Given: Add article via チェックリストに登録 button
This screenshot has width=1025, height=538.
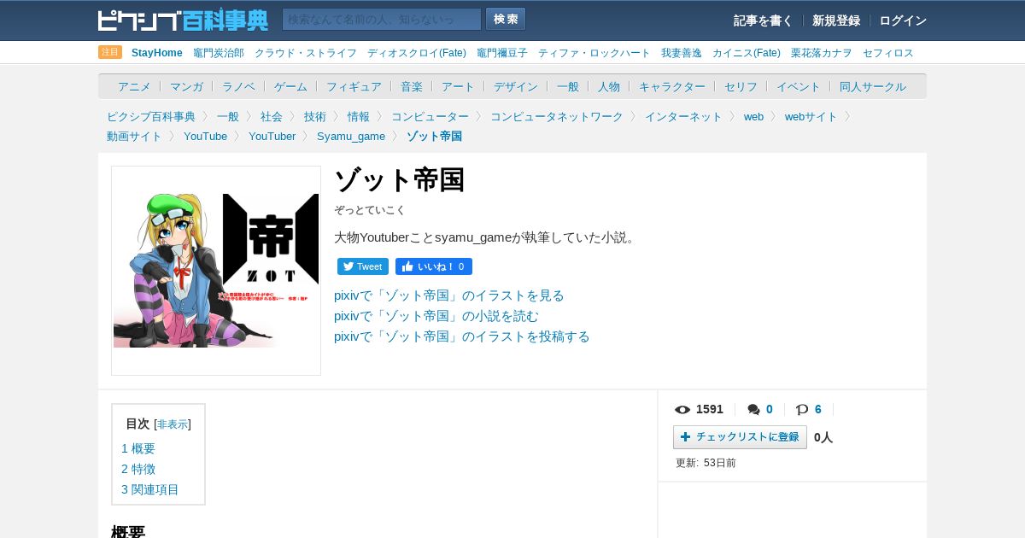Looking at the screenshot, I should tap(740, 437).
